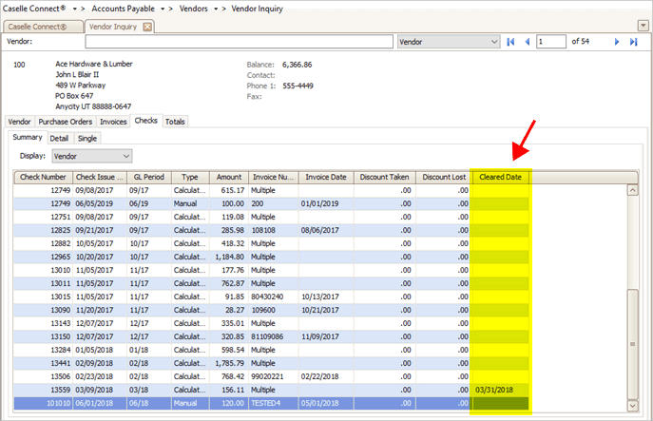This screenshot has width=653, height=421.
Task: Select check number 13559 row
Action: point(271,391)
